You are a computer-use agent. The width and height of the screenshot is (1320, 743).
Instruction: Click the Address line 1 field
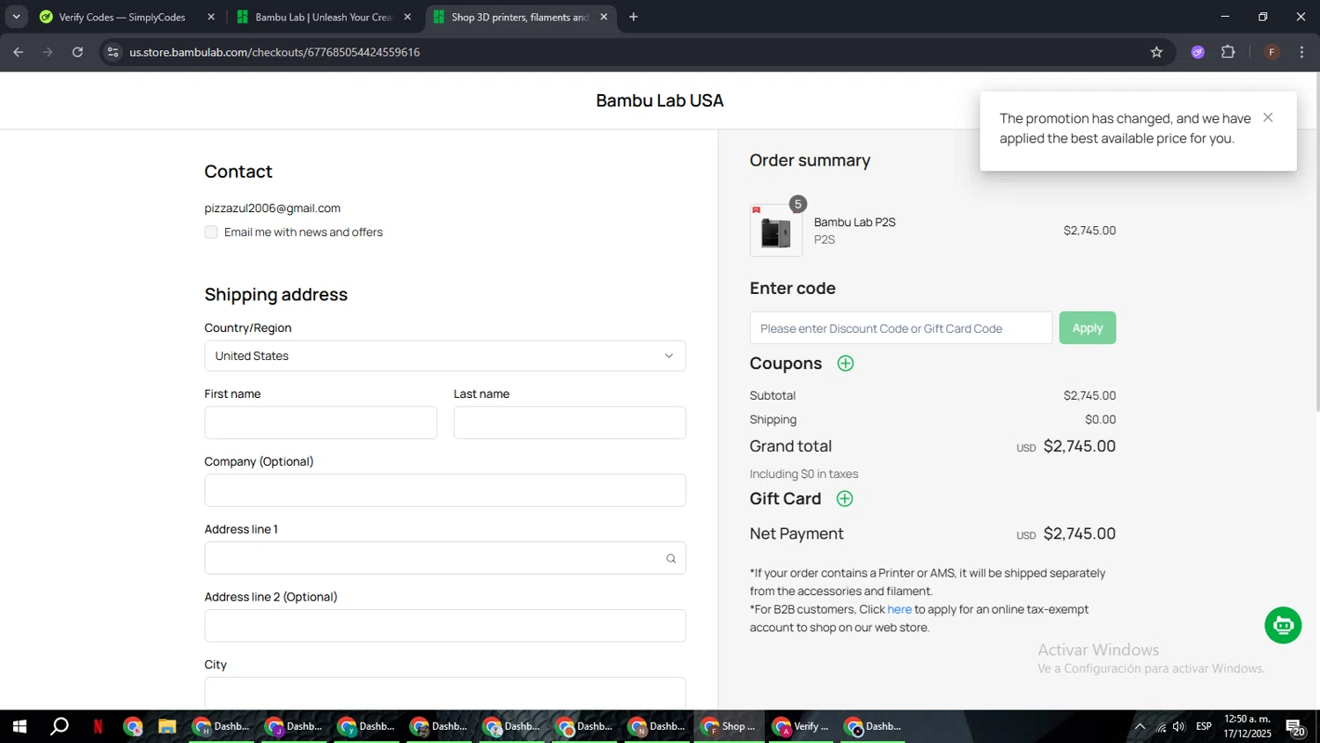pyautogui.click(x=445, y=558)
